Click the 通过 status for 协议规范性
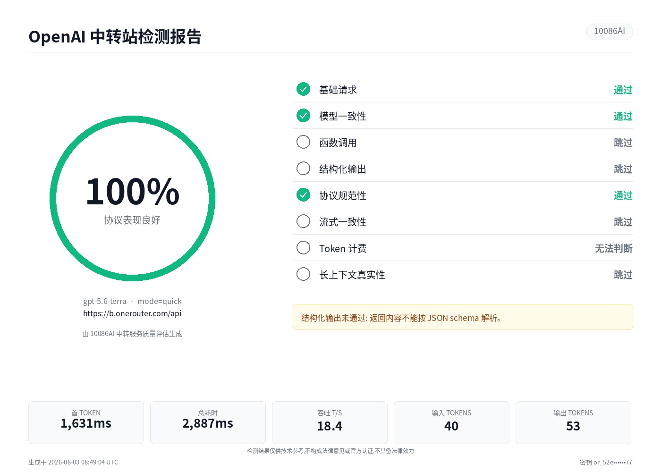The image size is (661, 472). pyautogui.click(x=623, y=195)
